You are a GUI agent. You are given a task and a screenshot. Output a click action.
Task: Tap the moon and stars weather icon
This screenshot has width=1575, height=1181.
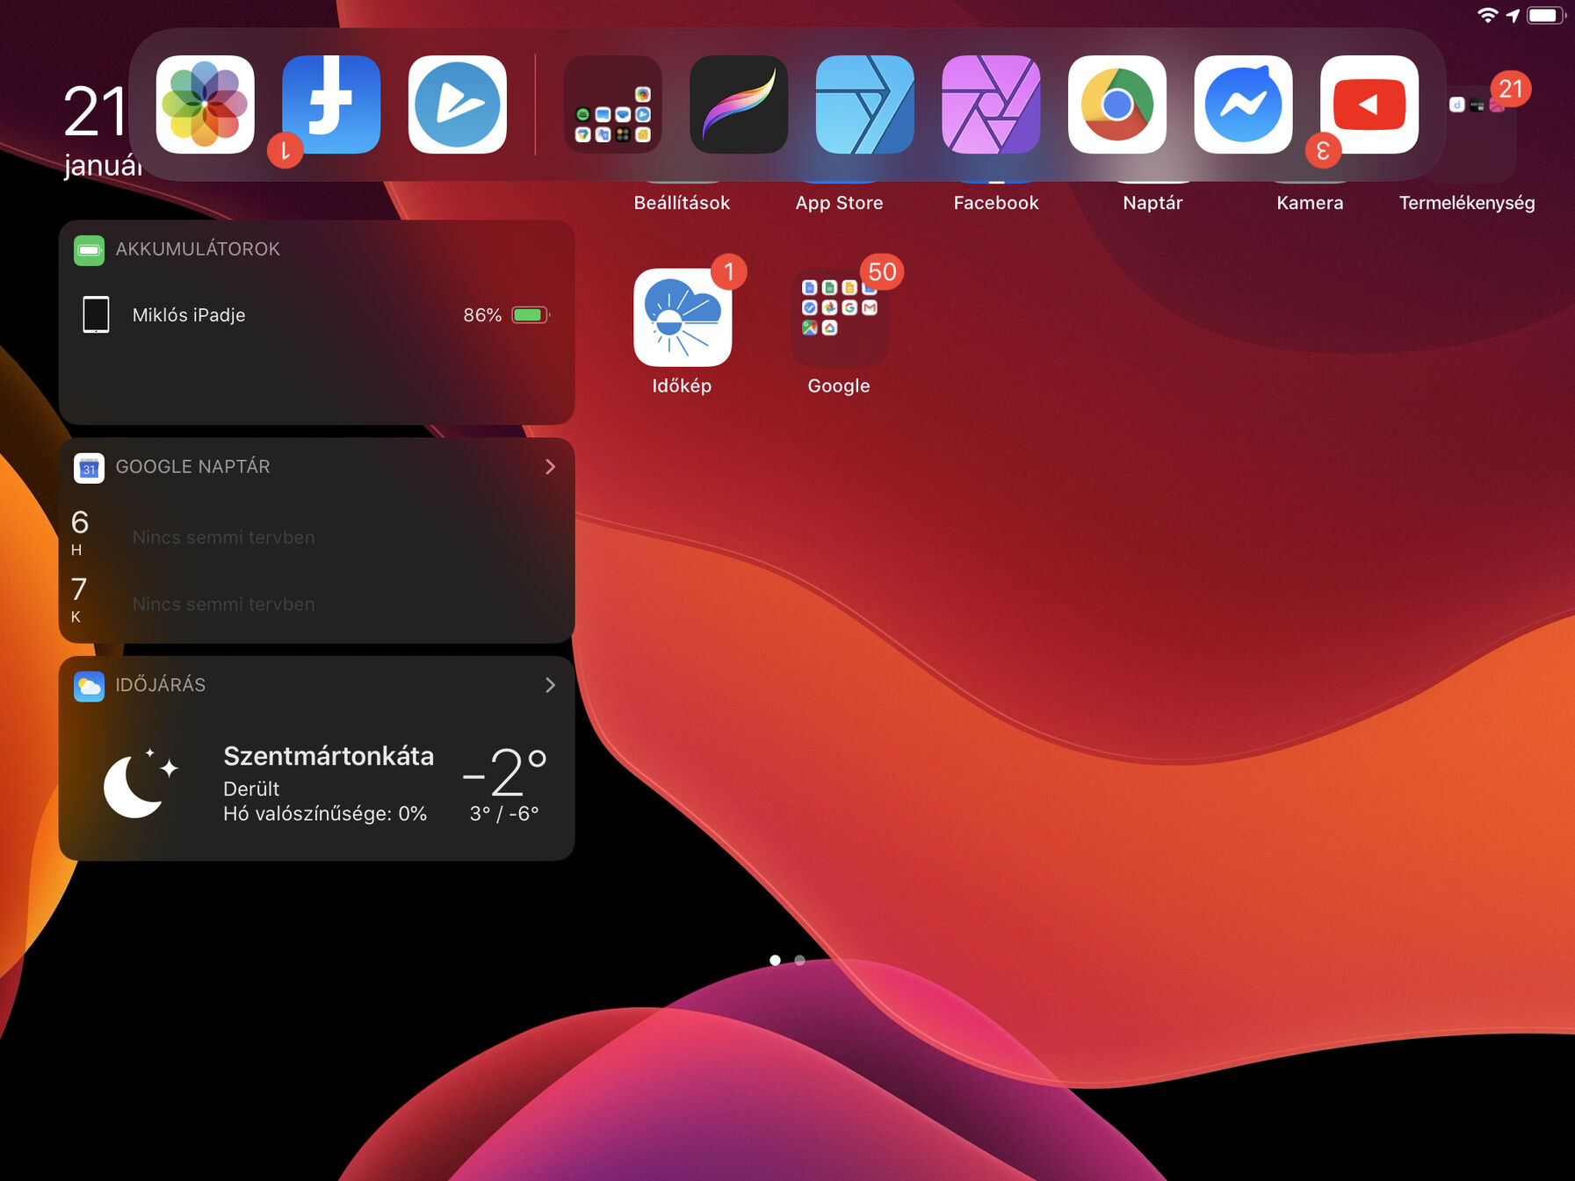141,783
